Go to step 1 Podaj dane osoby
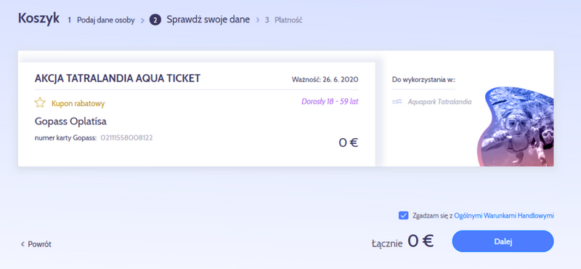The image size is (581, 269). pyautogui.click(x=101, y=20)
